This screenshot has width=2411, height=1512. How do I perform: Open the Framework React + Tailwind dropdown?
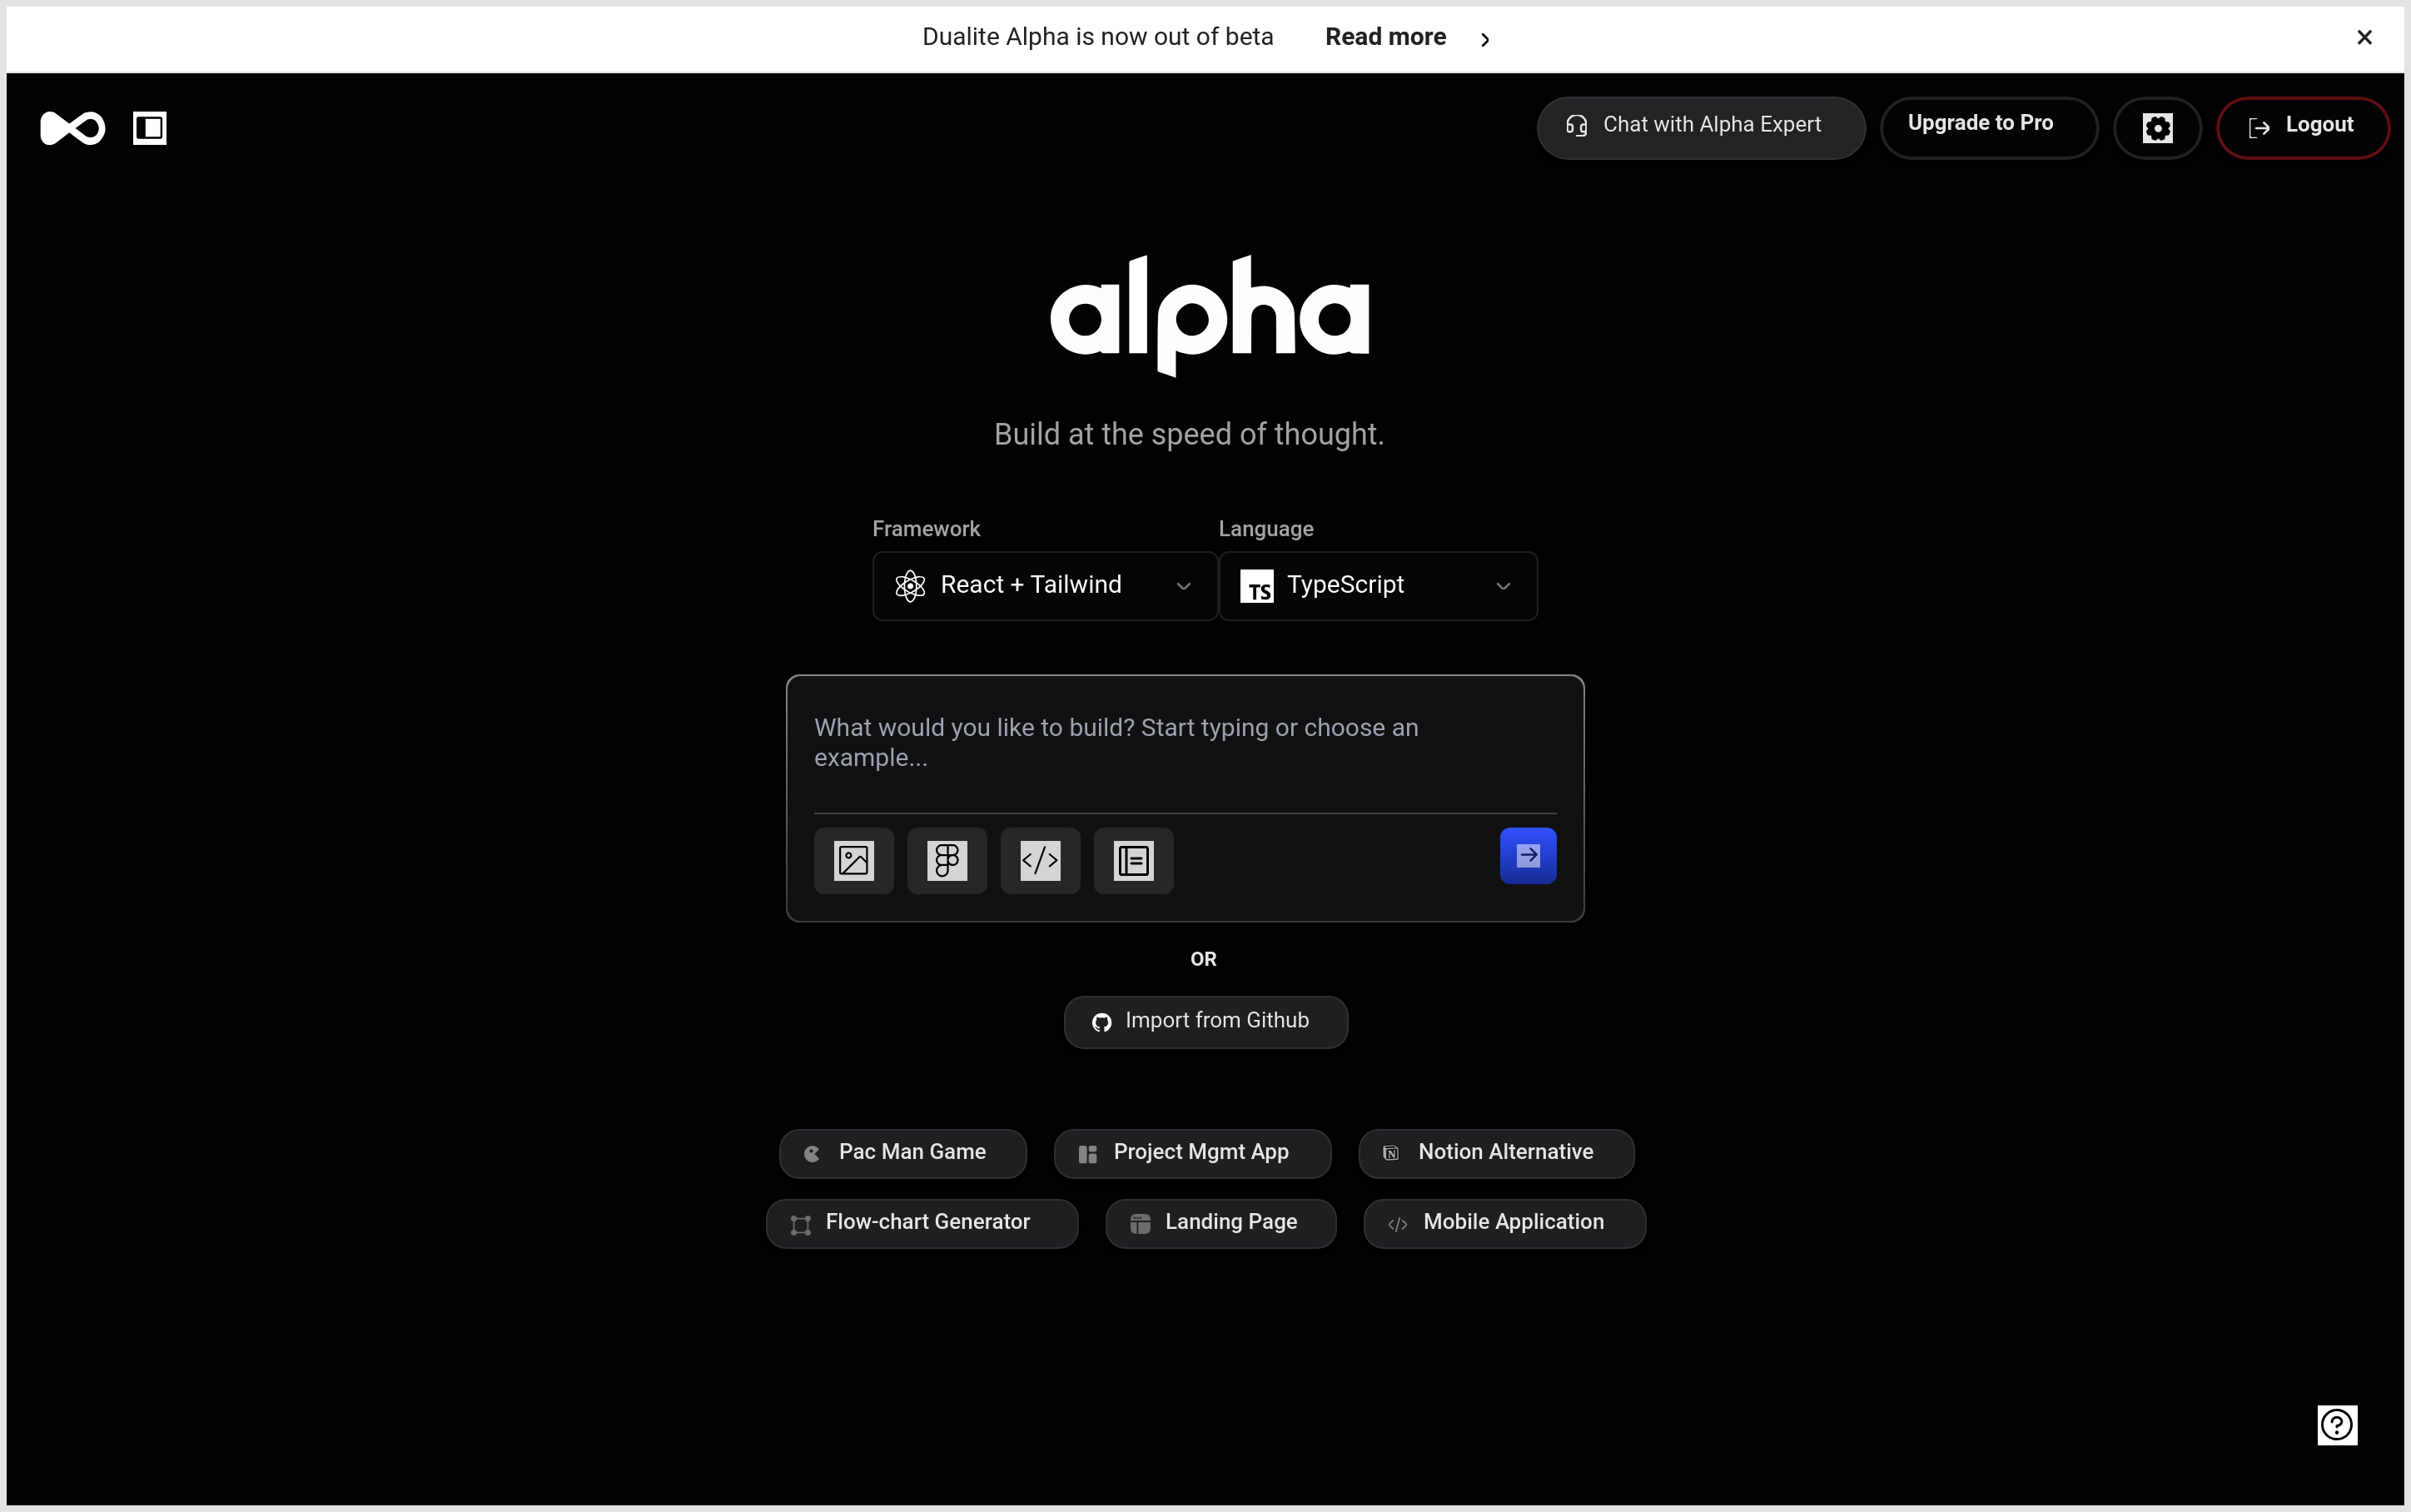(x=1045, y=586)
